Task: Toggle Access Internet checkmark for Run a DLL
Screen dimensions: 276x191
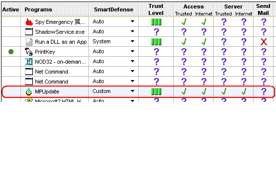Action: (x=204, y=42)
